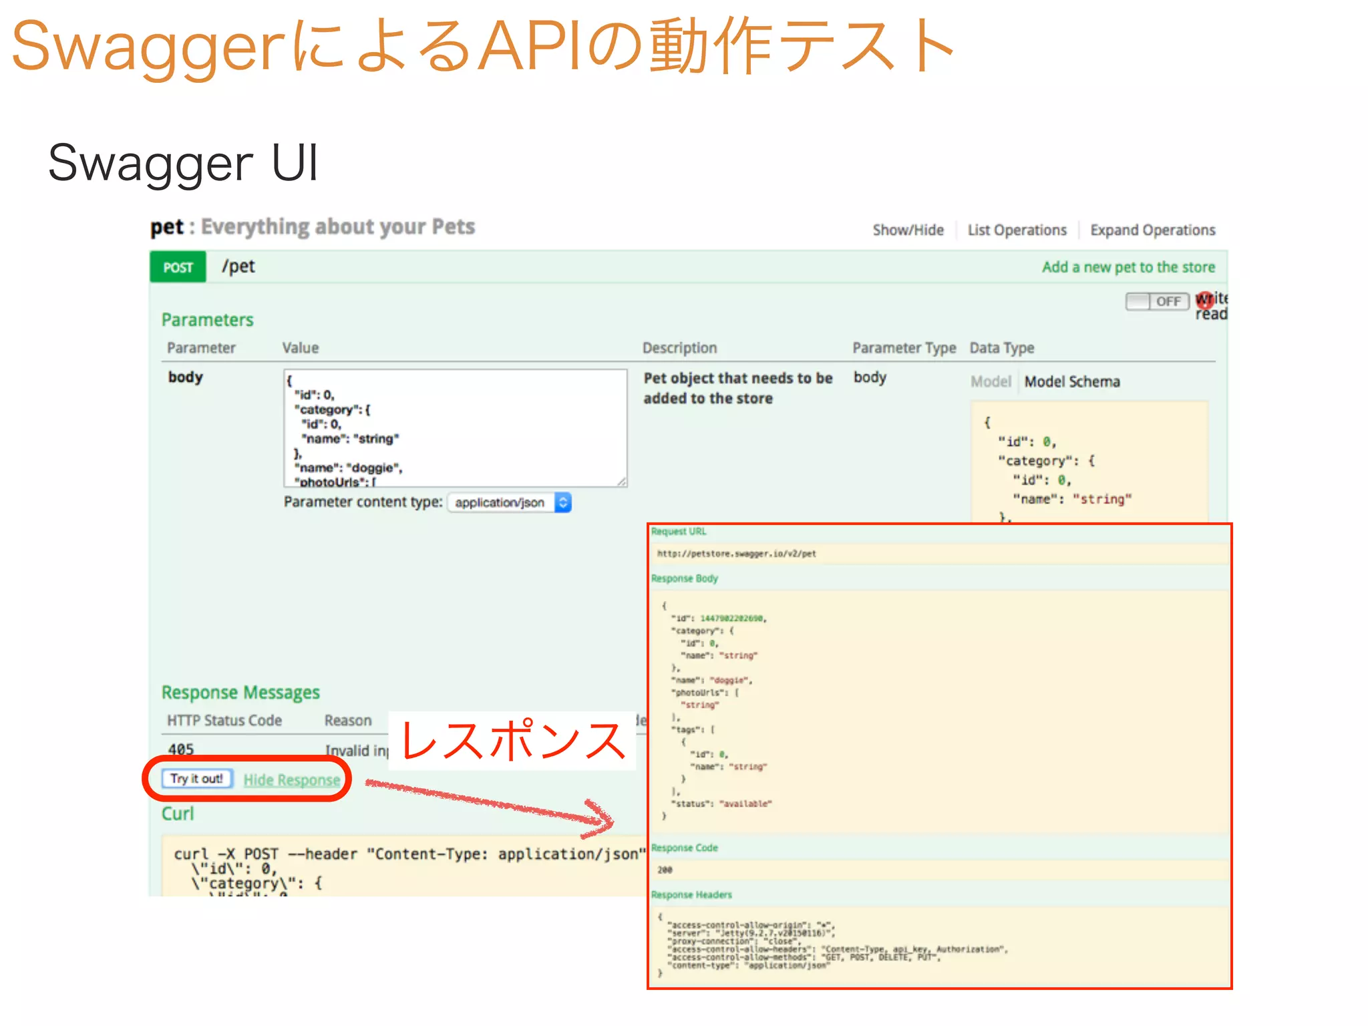The image size is (1368, 1026).
Task: Click the body value in Parameter Type column
Action: click(x=870, y=377)
